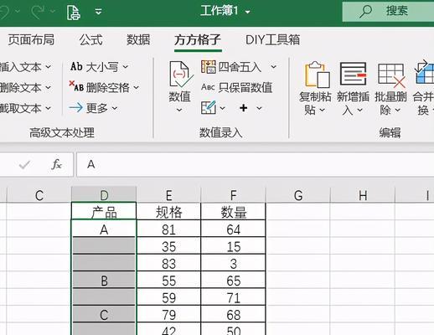
Task: Click the cell with value 79
Action: point(168,314)
